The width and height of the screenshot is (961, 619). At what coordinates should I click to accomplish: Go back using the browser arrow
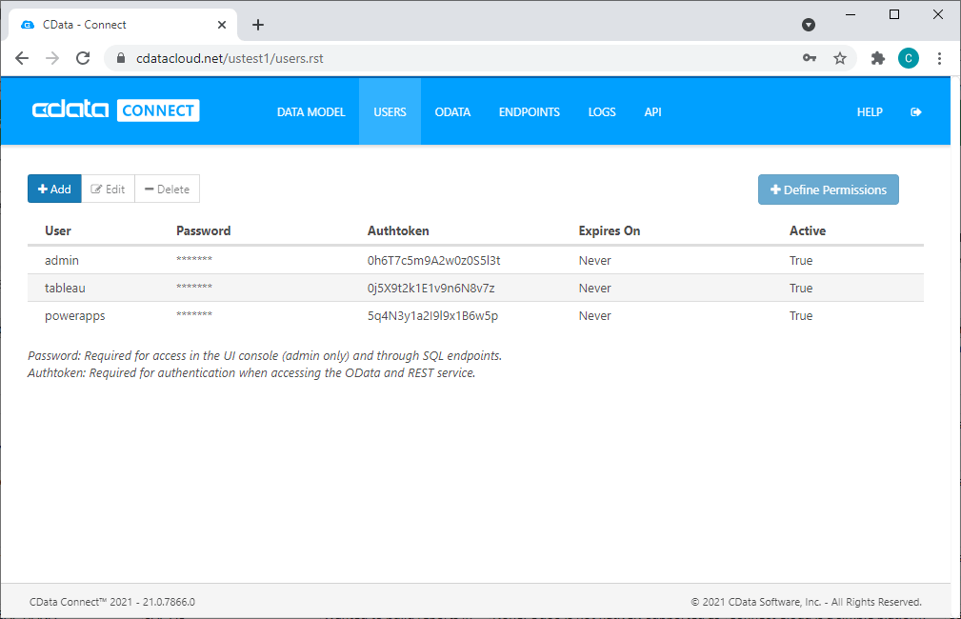(x=22, y=58)
